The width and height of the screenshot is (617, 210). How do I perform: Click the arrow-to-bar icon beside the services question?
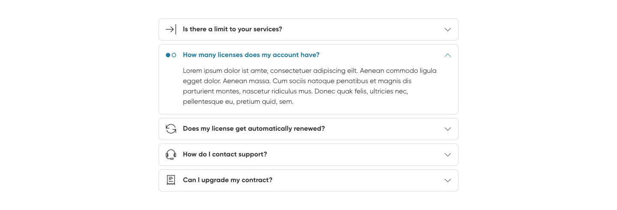coord(171,30)
